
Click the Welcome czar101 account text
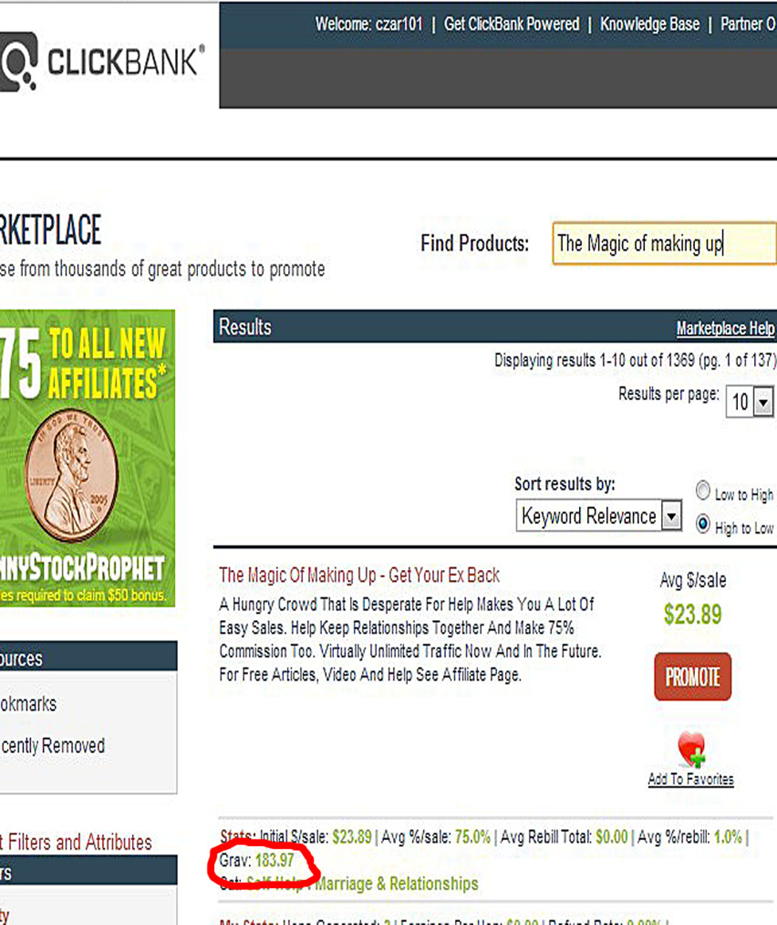[x=369, y=24]
